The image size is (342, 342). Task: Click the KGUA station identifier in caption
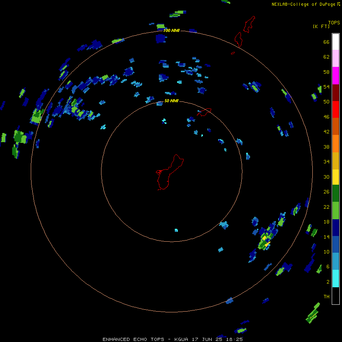[182, 339]
